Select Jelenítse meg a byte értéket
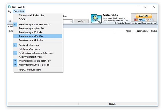 (x=38, y=28)
